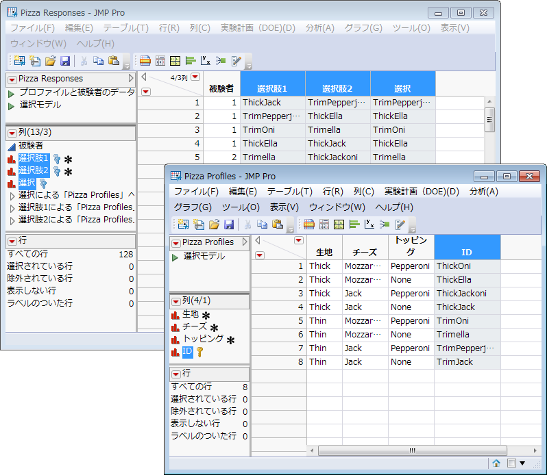Image resolution: width=547 pixels, height=475 pixels.
Task: Toggle the checkbox icon in bottom status bar
Action: (511, 463)
